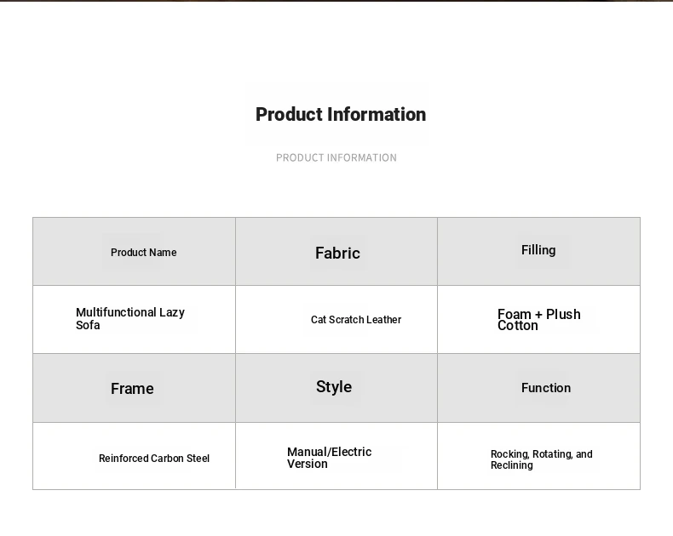Click the word Information in bold title

pos(377,115)
